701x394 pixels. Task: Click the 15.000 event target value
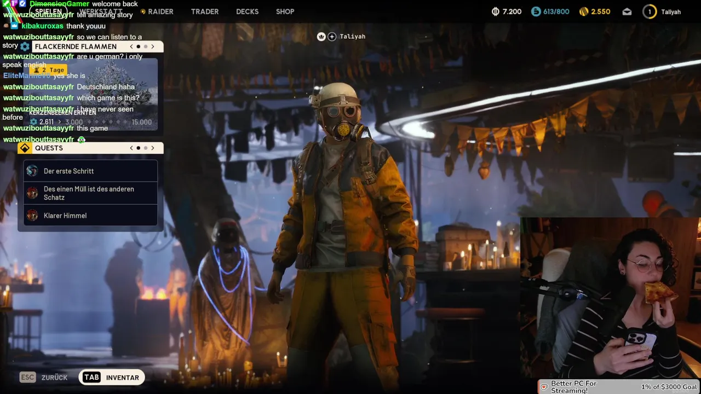click(141, 123)
